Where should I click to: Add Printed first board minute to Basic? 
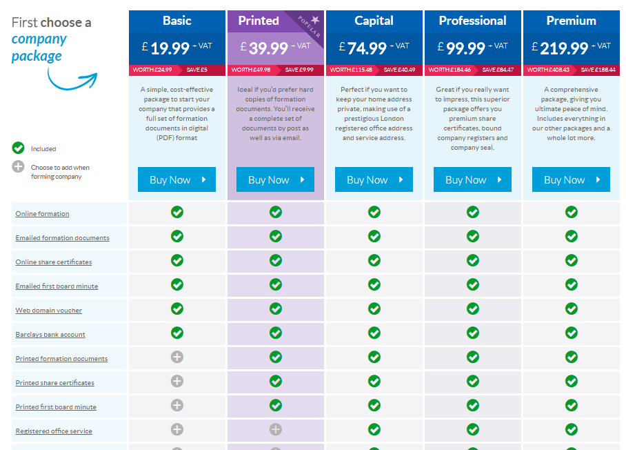[177, 405]
